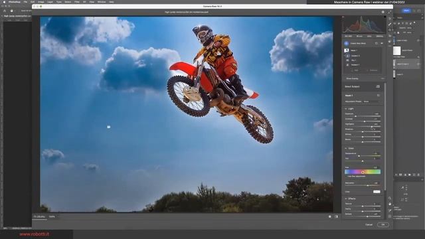The height and width of the screenshot is (239, 425).
Task: Open the Layer menu
Action: tap(50, 1)
